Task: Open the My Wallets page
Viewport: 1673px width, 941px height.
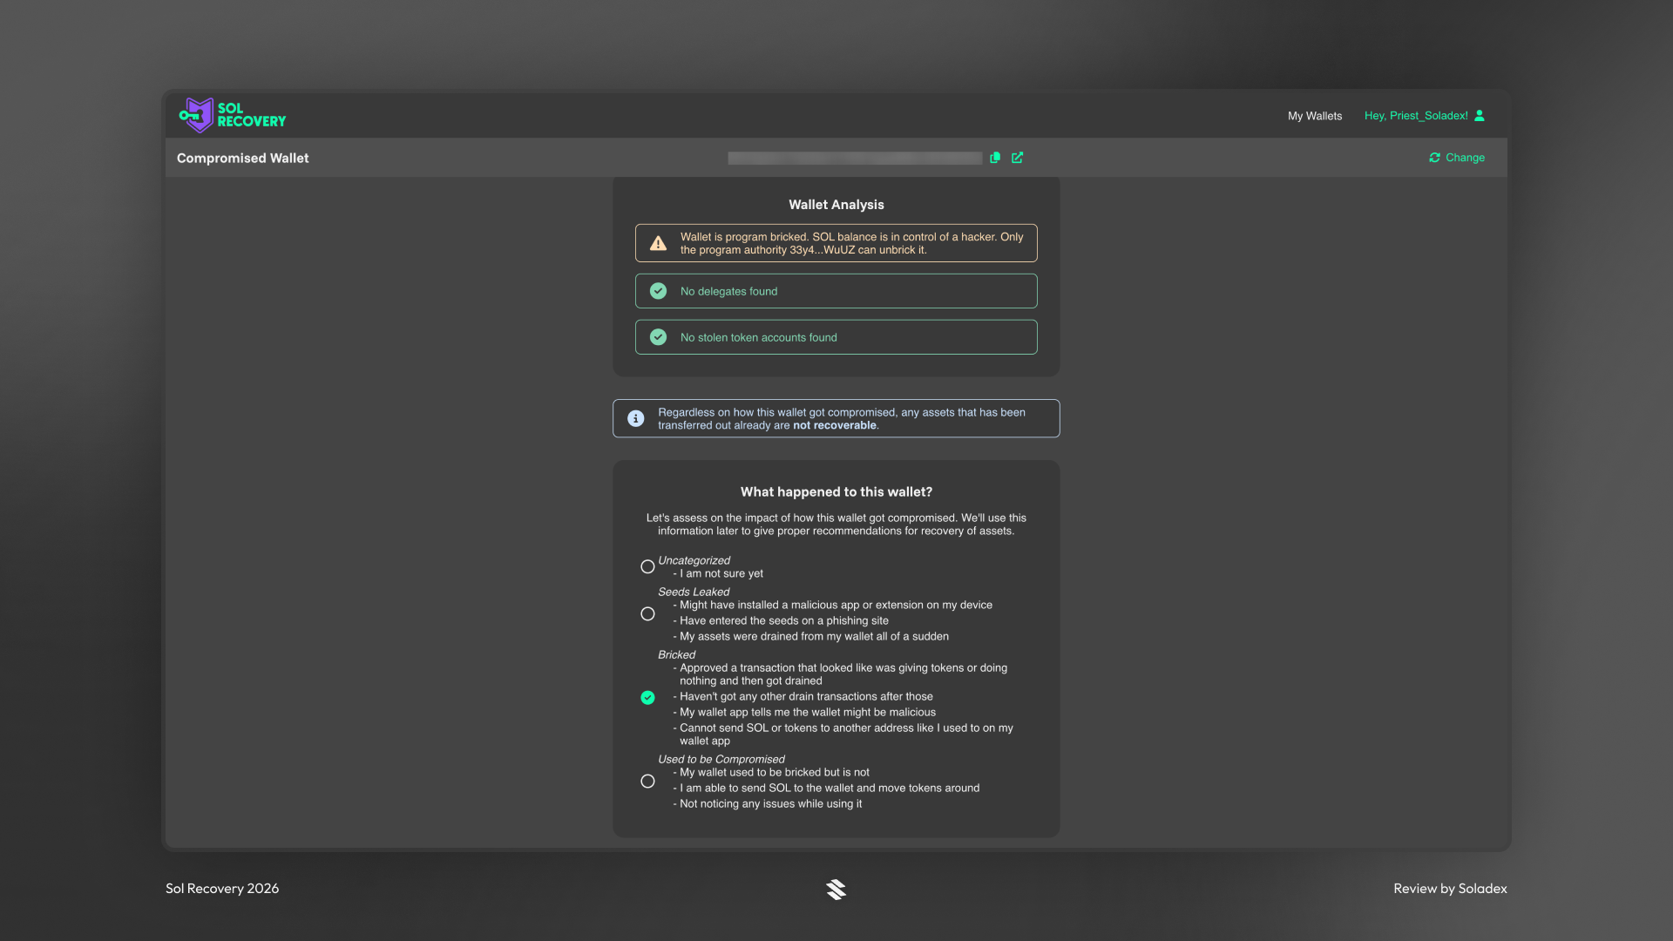Action: 1314,115
